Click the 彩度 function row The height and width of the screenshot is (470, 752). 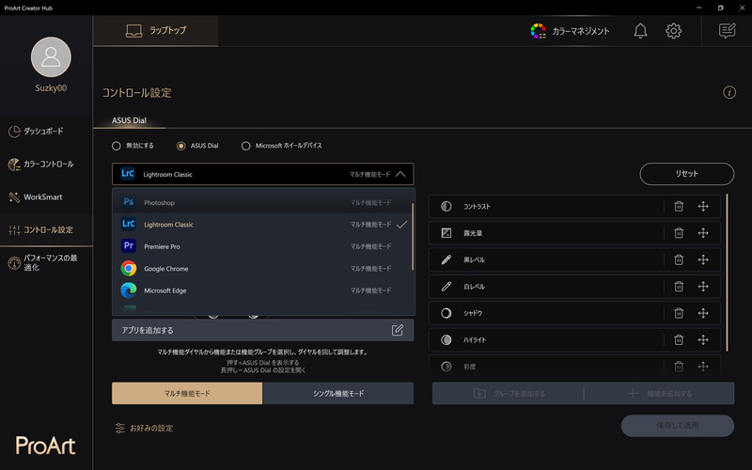pyautogui.click(x=574, y=367)
